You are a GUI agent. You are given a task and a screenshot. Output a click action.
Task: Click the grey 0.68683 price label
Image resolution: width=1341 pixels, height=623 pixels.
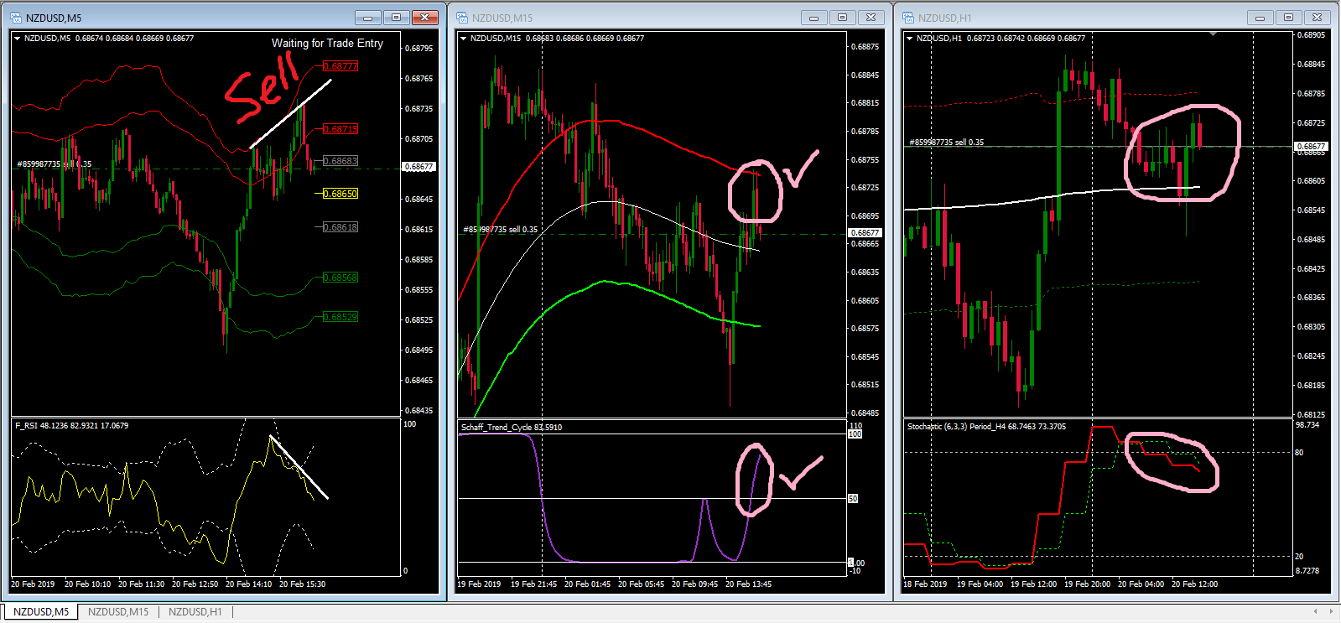340,161
